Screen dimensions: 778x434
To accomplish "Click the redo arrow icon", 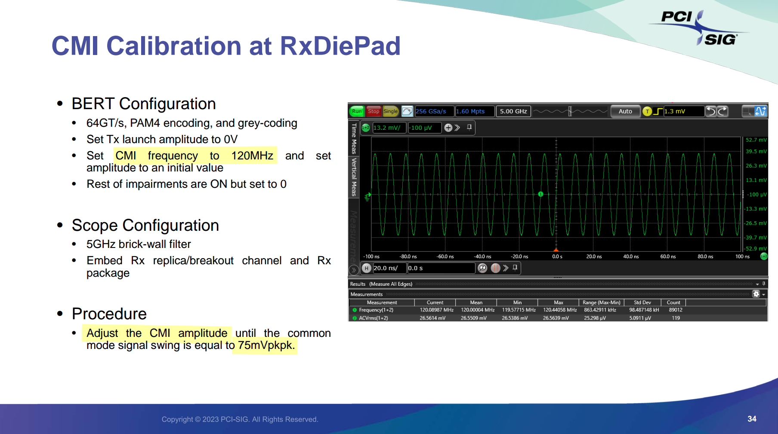I will tap(722, 112).
